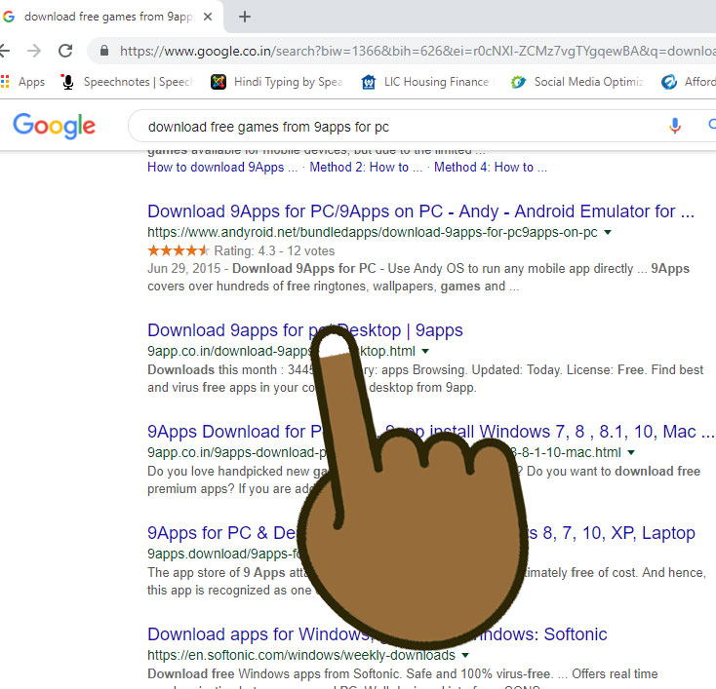Click the secure padlock icon in address bar

(x=102, y=51)
